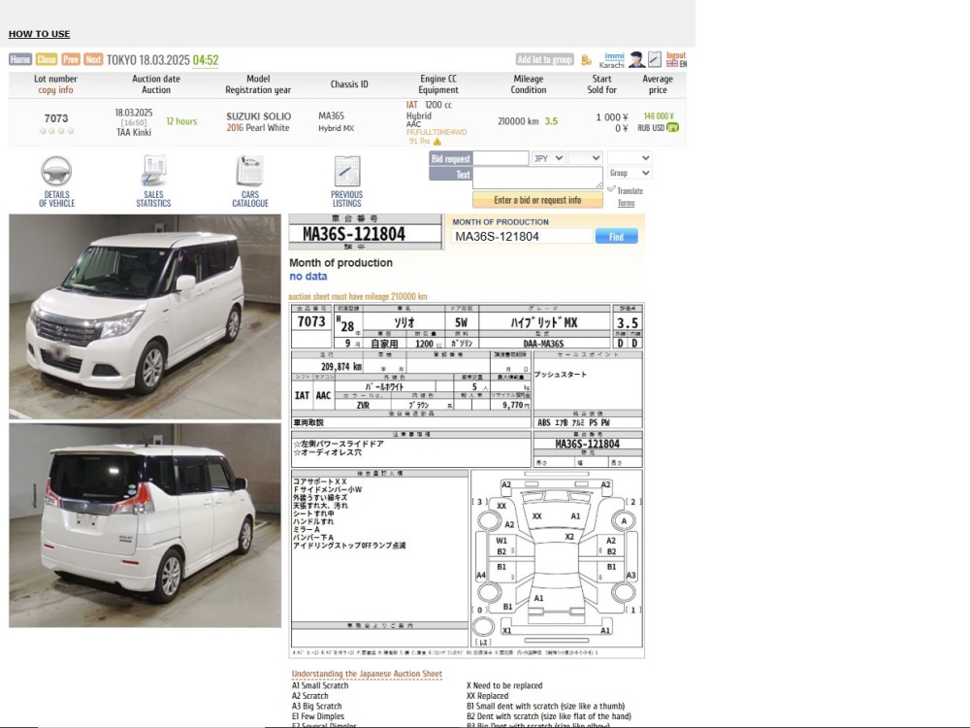The height and width of the screenshot is (728, 970).
Task: Click the Find button for chassis search
Action: [616, 237]
